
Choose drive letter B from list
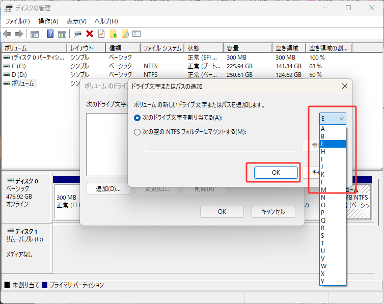pos(333,136)
